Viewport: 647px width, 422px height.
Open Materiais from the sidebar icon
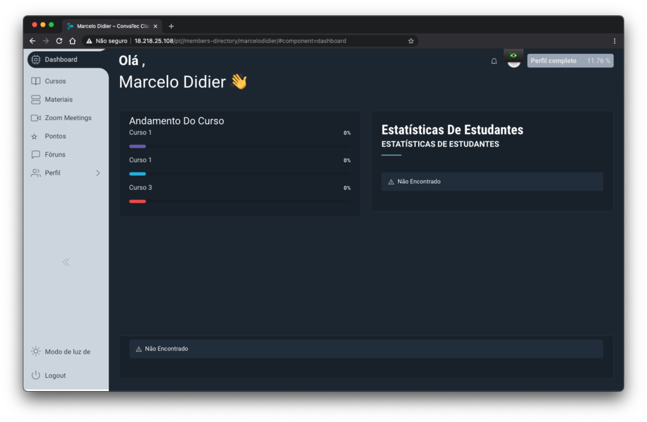click(36, 99)
